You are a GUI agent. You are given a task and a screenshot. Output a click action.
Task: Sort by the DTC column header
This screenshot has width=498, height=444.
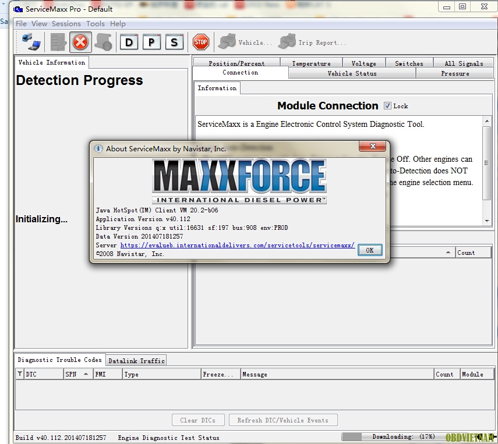(44, 374)
